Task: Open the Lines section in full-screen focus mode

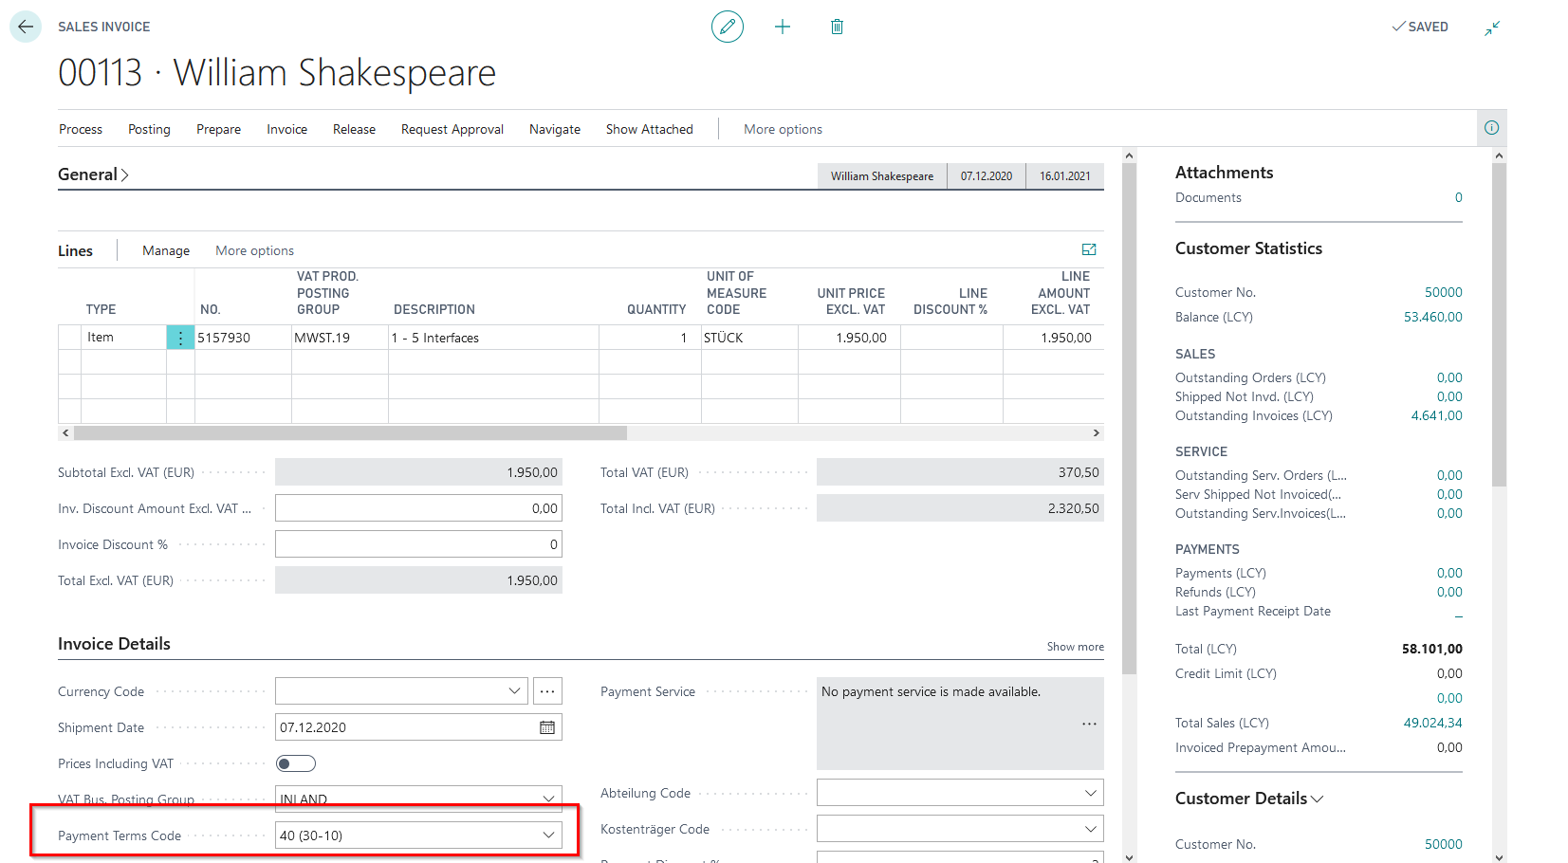Action: [x=1089, y=249]
